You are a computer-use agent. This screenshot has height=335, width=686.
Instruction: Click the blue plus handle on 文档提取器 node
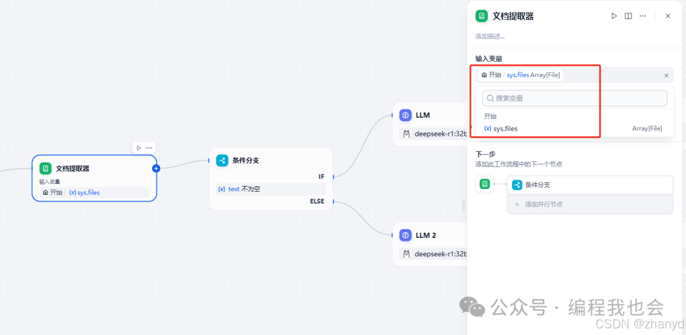tap(156, 168)
